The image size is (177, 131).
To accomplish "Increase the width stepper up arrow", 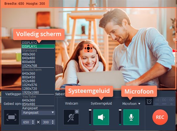I will (x=33, y=121).
